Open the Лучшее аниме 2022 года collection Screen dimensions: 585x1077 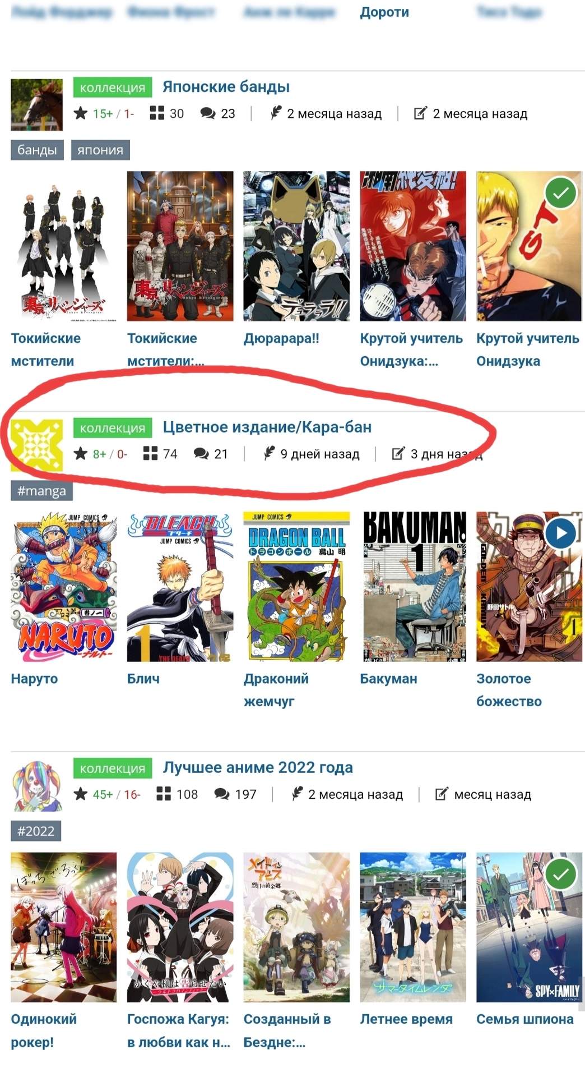tap(258, 767)
